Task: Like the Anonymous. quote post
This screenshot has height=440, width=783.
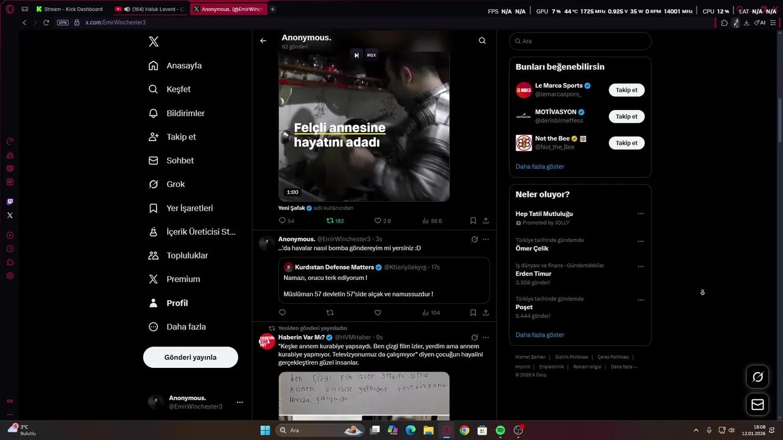Action: 377,312
